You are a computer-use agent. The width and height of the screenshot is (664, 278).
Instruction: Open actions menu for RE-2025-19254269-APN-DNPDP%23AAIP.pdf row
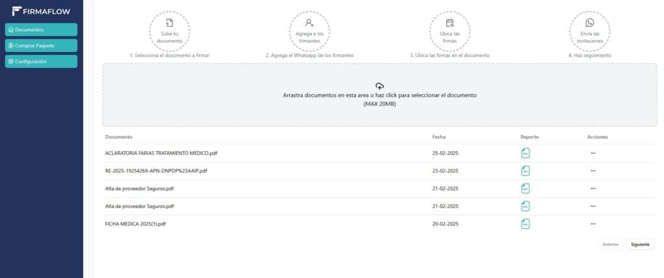coord(593,171)
